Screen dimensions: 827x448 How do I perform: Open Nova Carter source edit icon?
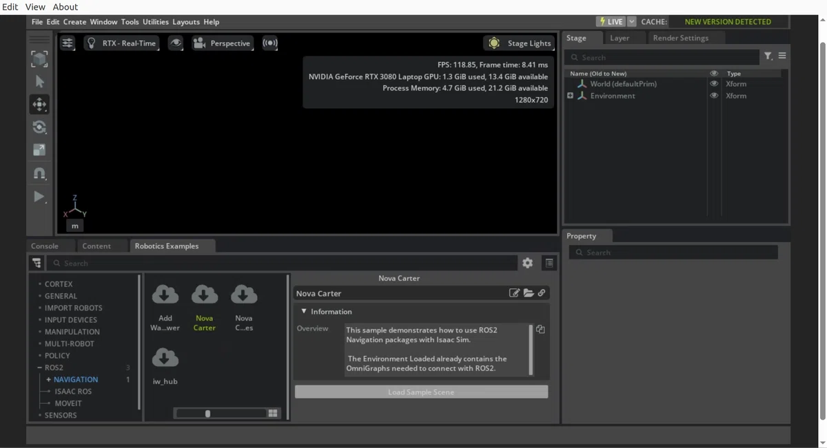click(514, 293)
